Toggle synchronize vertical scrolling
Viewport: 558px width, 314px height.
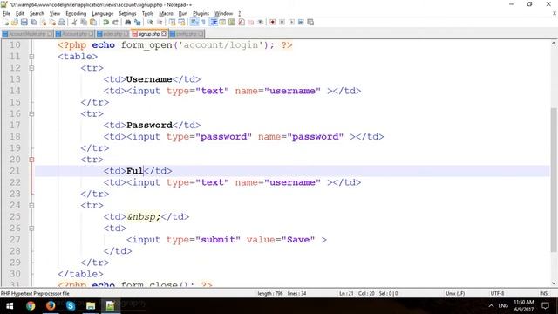[173, 22]
